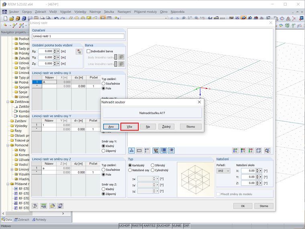Click the Open folder icon in main toolbar
Viewport: 305px width, 229px height.
click(12, 18)
